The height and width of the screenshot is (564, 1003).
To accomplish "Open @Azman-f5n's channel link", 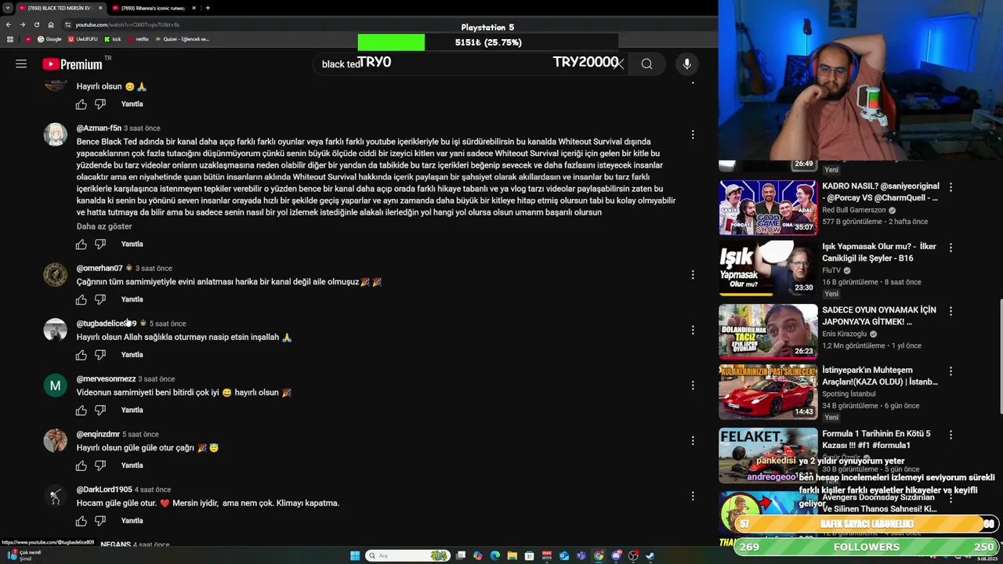I will (99, 128).
